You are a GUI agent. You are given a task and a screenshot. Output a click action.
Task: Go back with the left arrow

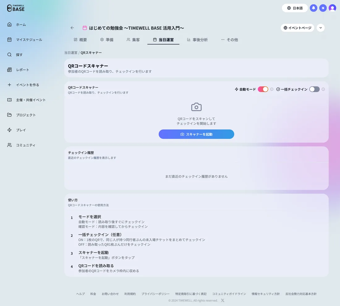[x=72, y=28]
